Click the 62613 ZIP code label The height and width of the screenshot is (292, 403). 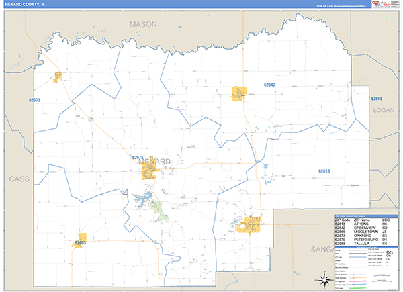[x=324, y=171]
